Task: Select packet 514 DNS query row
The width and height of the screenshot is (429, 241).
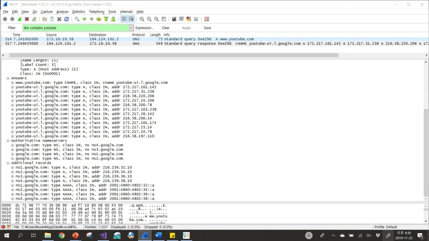Action: click(x=214, y=39)
